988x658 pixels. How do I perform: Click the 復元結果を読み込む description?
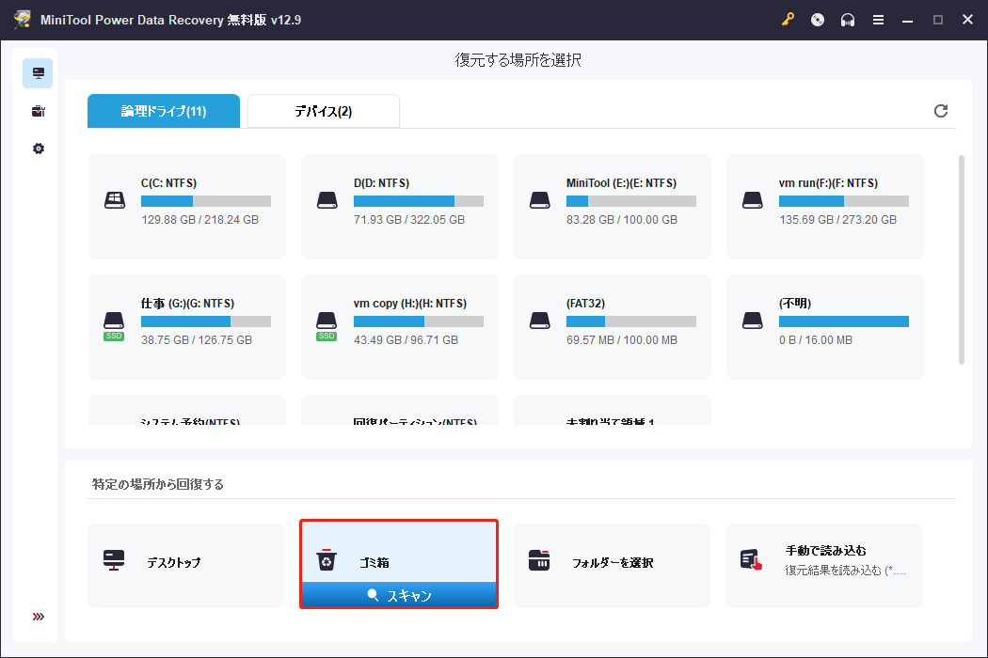(846, 570)
